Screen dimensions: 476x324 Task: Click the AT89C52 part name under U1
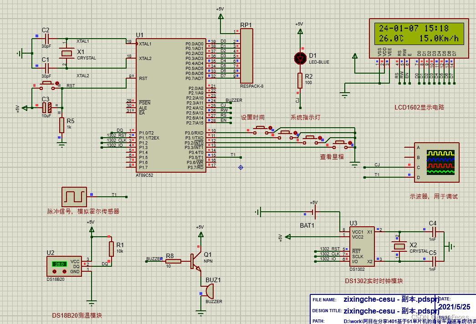[144, 175]
